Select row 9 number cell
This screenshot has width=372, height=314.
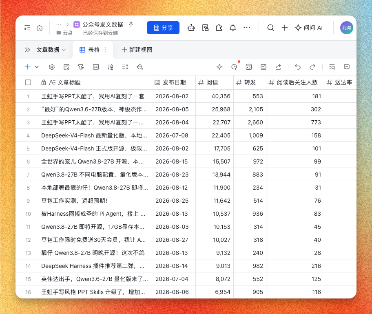(28, 201)
